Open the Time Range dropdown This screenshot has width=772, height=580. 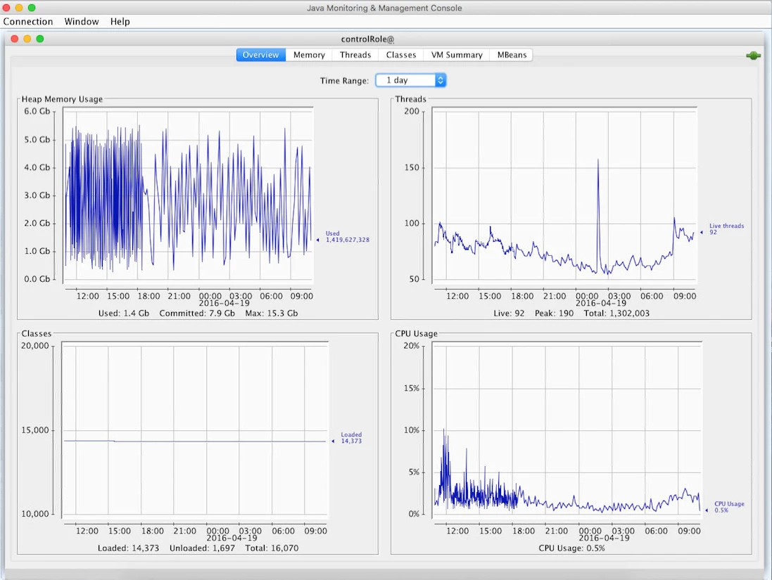tap(410, 80)
